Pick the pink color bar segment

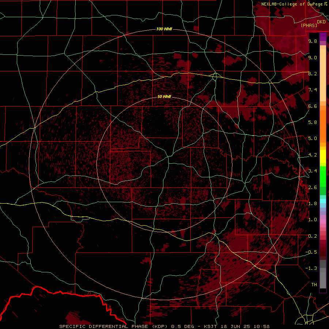tap(323, 222)
